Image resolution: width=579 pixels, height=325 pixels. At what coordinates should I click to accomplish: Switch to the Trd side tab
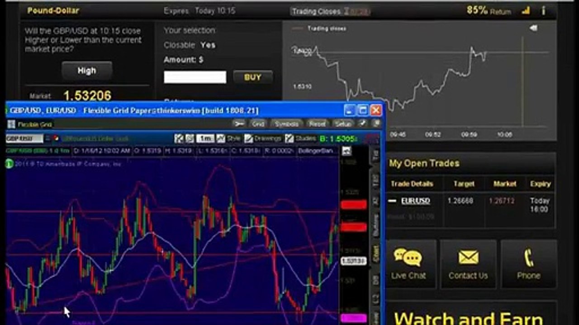(x=375, y=156)
